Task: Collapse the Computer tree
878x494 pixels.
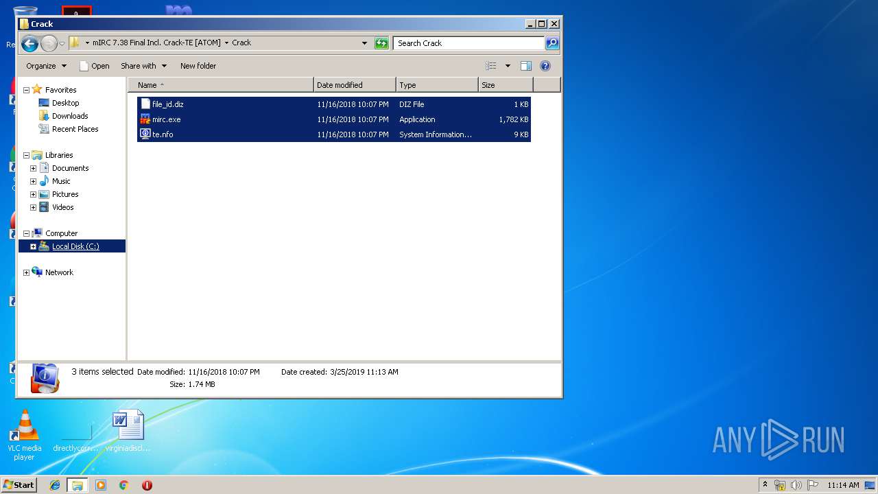Action: tap(26, 233)
